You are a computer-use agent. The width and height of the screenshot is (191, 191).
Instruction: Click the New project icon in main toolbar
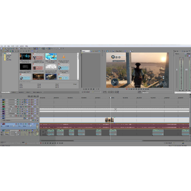pos(1,48)
